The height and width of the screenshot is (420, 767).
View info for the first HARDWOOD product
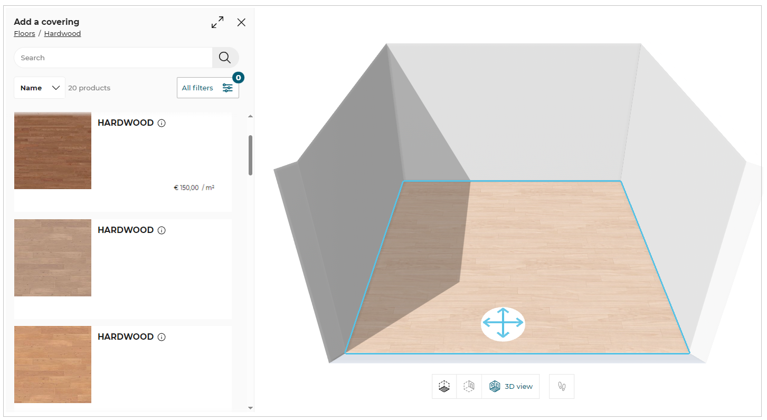click(x=161, y=123)
